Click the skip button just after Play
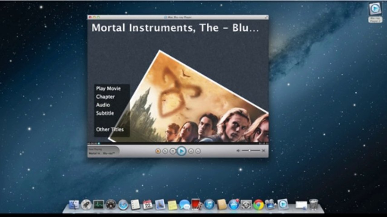 click(x=191, y=151)
